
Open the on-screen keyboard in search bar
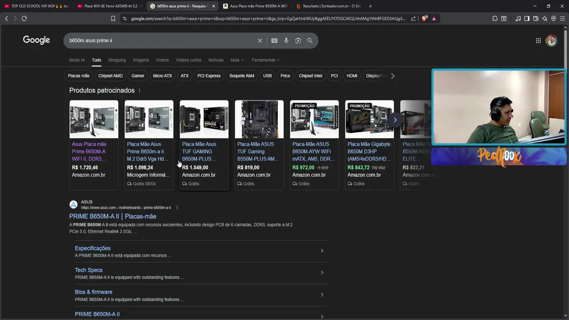click(x=274, y=40)
